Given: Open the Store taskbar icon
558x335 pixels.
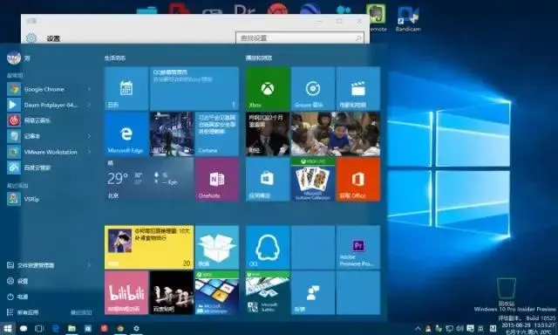Looking at the screenshot, I should 88,328.
